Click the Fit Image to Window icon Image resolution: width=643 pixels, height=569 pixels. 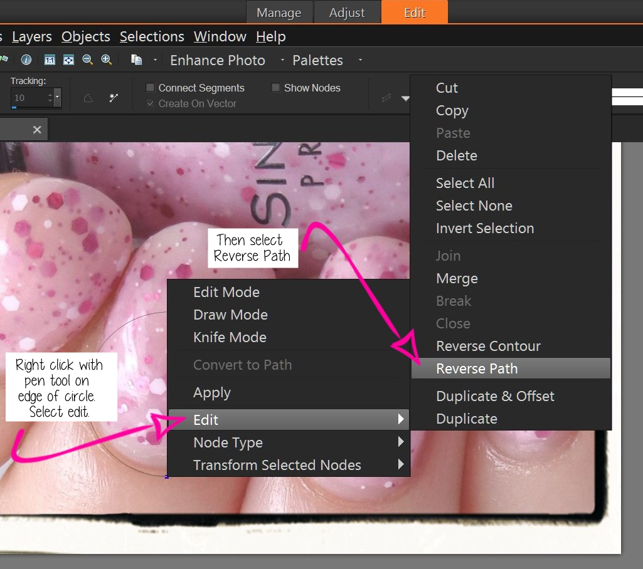(x=68, y=60)
